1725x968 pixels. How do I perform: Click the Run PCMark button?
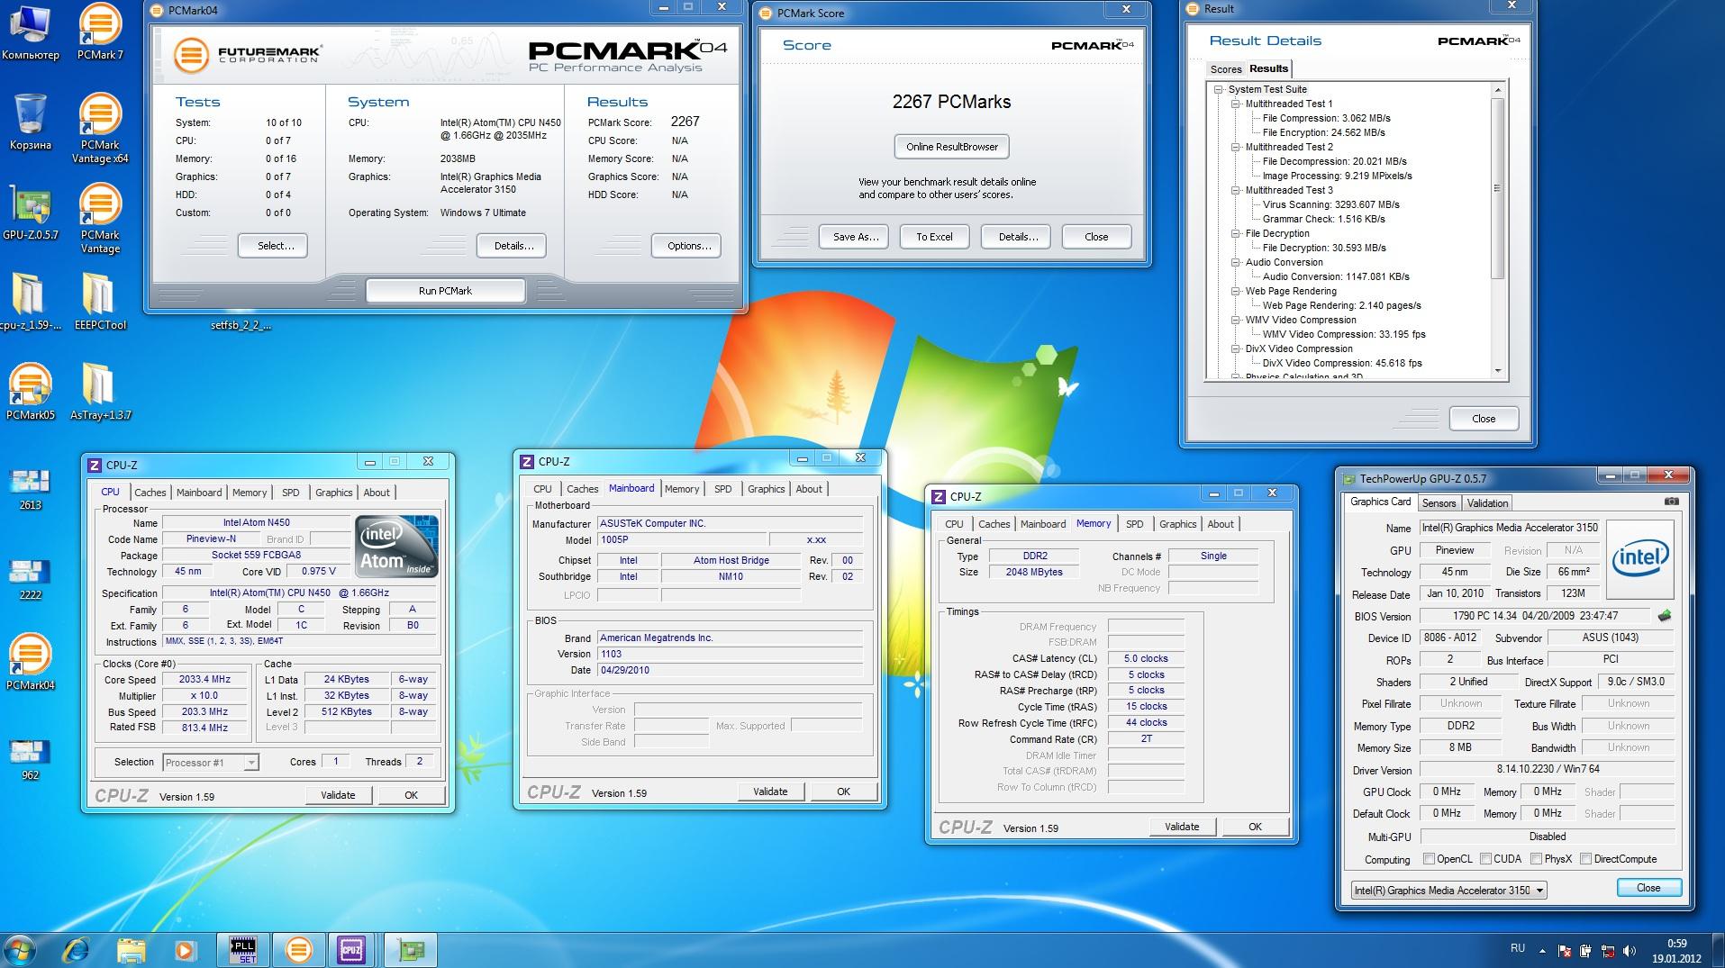445,291
